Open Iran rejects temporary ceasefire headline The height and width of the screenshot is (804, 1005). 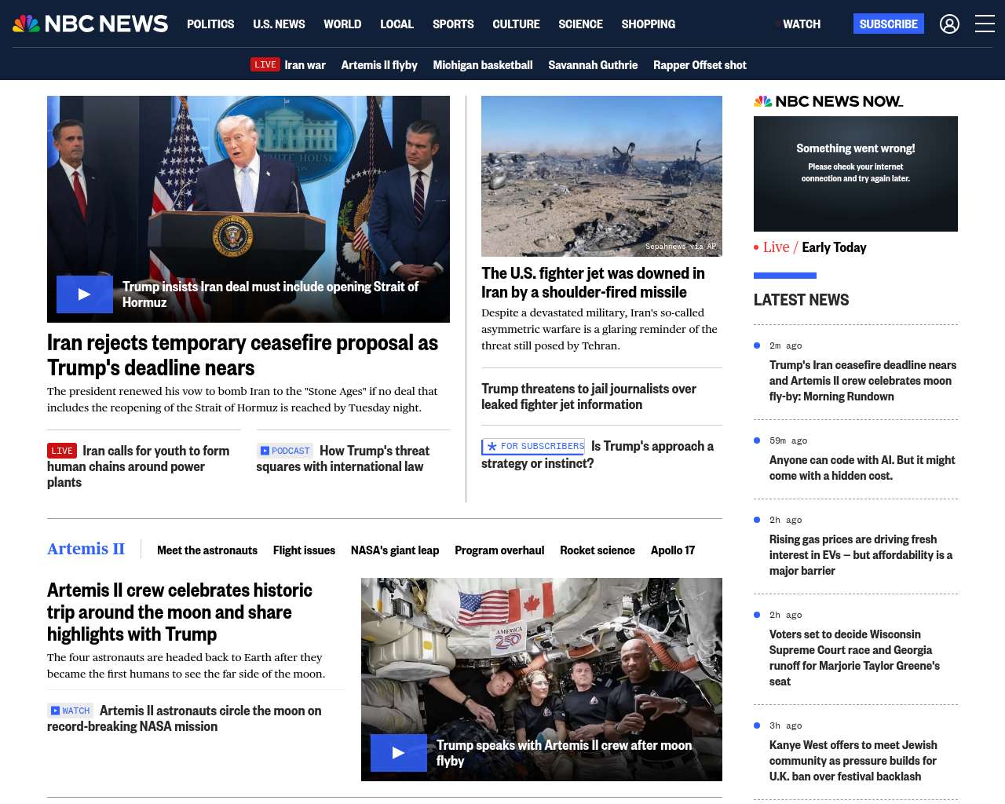coord(243,355)
